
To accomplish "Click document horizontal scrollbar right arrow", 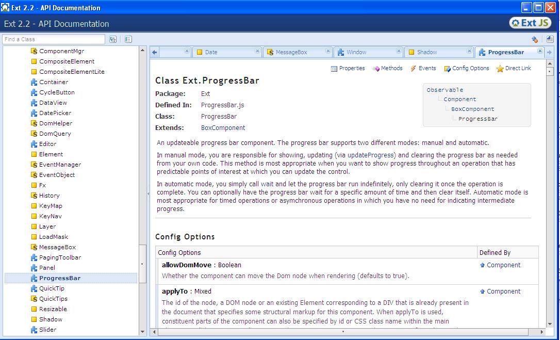I will click(542, 332).
